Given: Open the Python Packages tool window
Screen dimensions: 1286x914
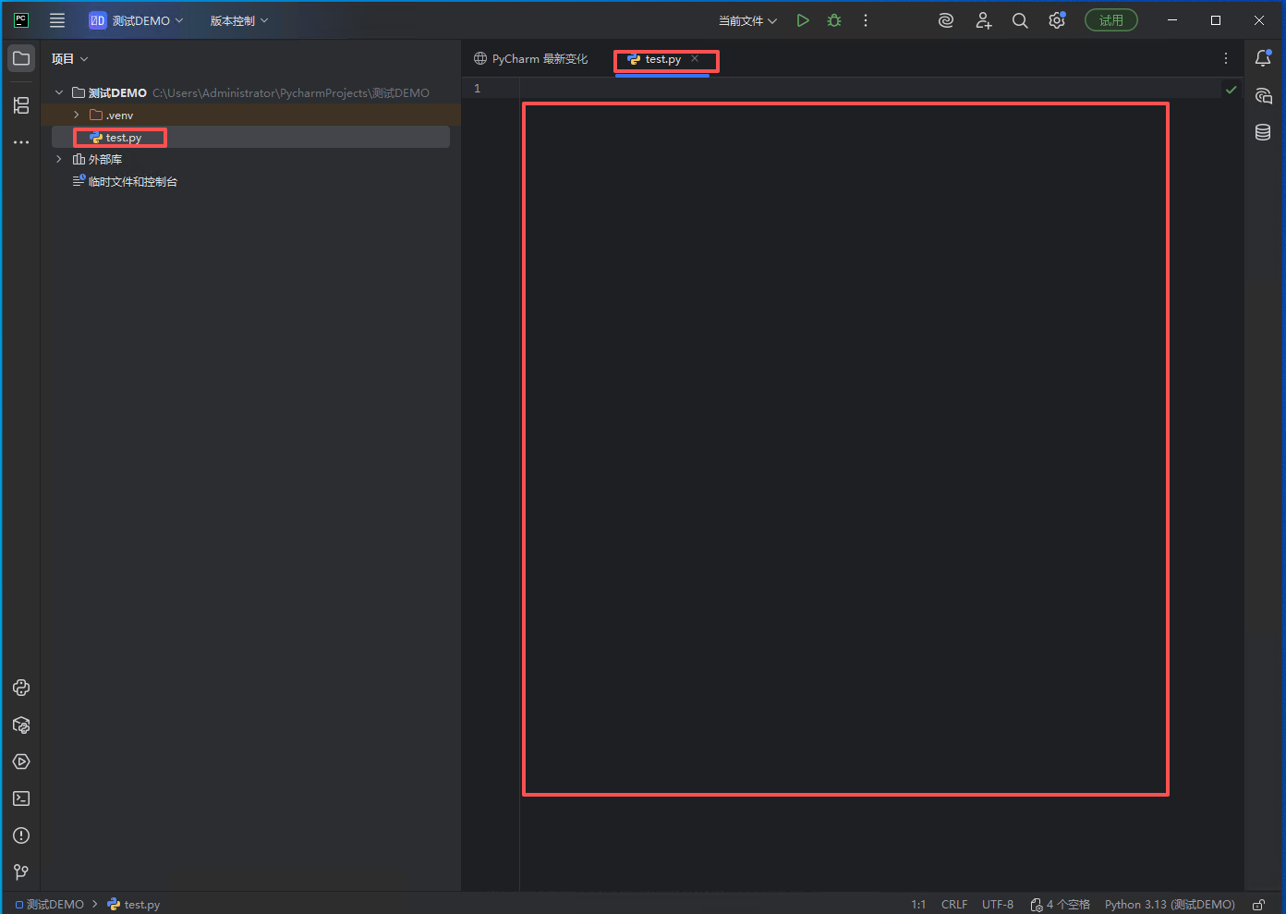Looking at the screenshot, I should pyautogui.click(x=21, y=725).
